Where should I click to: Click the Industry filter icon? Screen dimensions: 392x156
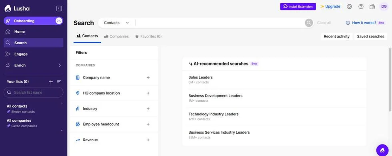click(x=78, y=109)
